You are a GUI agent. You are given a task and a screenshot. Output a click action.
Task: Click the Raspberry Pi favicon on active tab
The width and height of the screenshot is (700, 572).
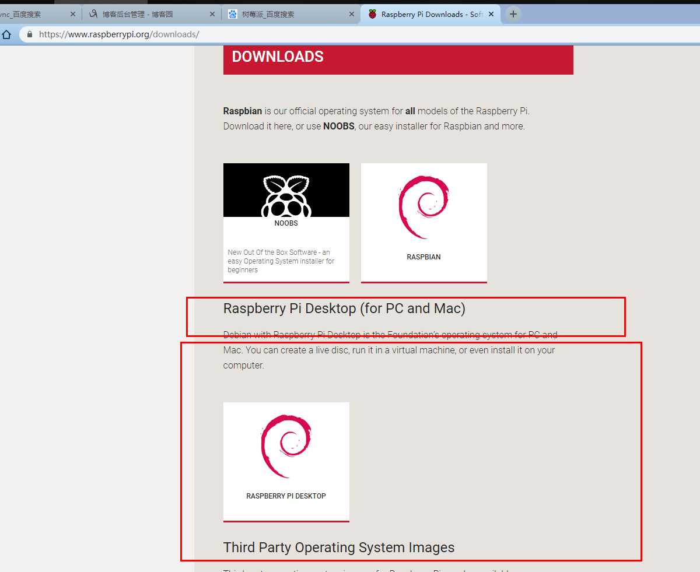click(373, 14)
